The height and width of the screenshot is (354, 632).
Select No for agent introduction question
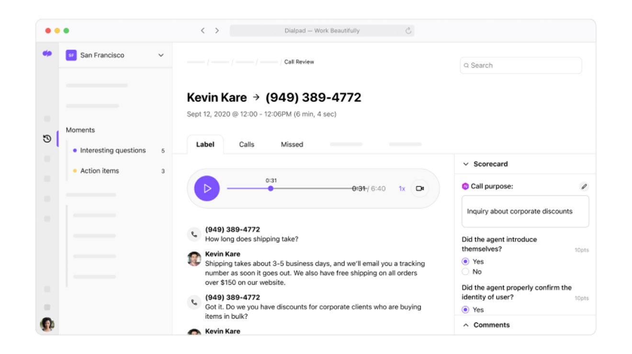(465, 271)
